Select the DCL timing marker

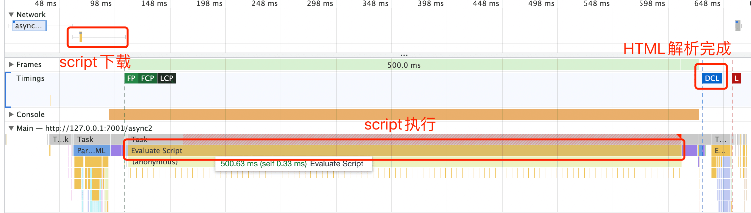pos(711,78)
